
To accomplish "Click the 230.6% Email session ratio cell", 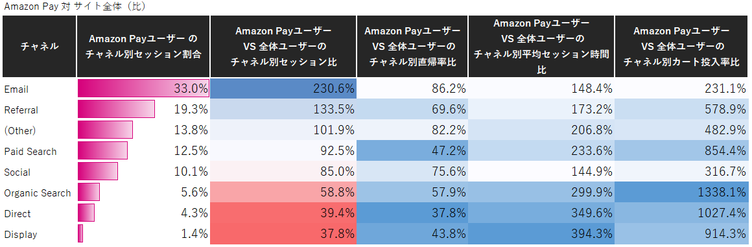I will 283,89.
